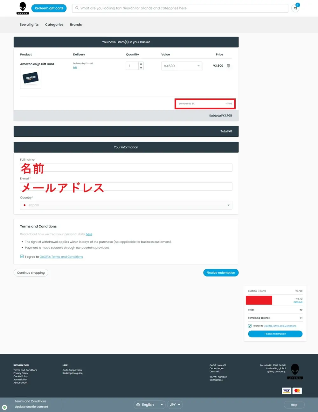Screen dimensions: 318x412
Task: Click the Alienware Arena logo
Action: (22, 8)
